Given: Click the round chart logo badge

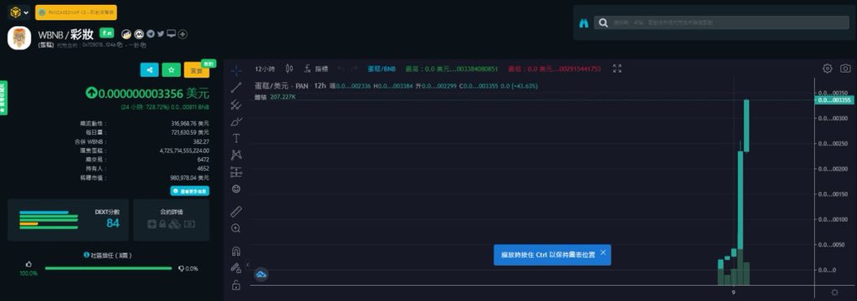Looking at the screenshot, I should [x=261, y=275].
